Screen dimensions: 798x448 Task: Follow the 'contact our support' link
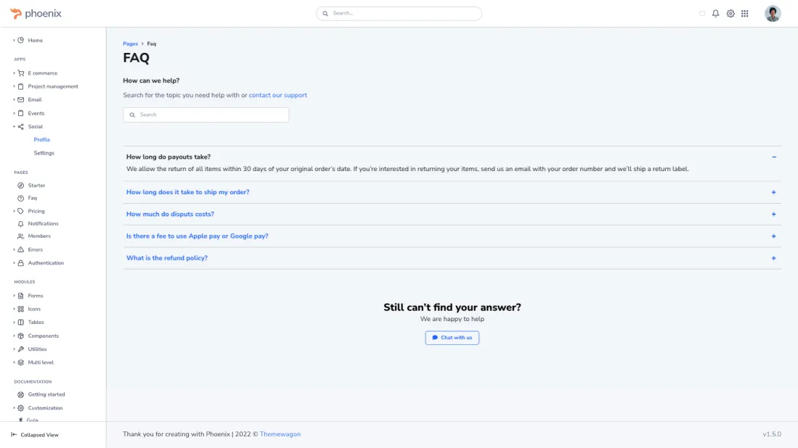(277, 95)
